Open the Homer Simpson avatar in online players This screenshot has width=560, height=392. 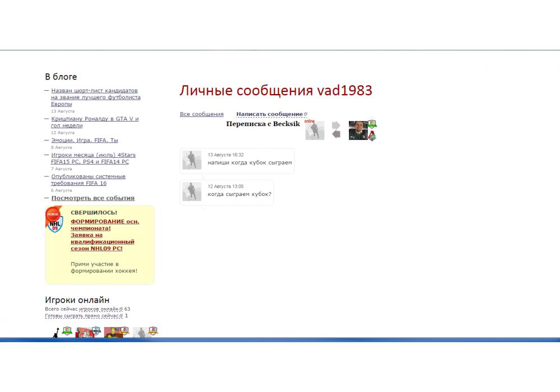coord(113,333)
